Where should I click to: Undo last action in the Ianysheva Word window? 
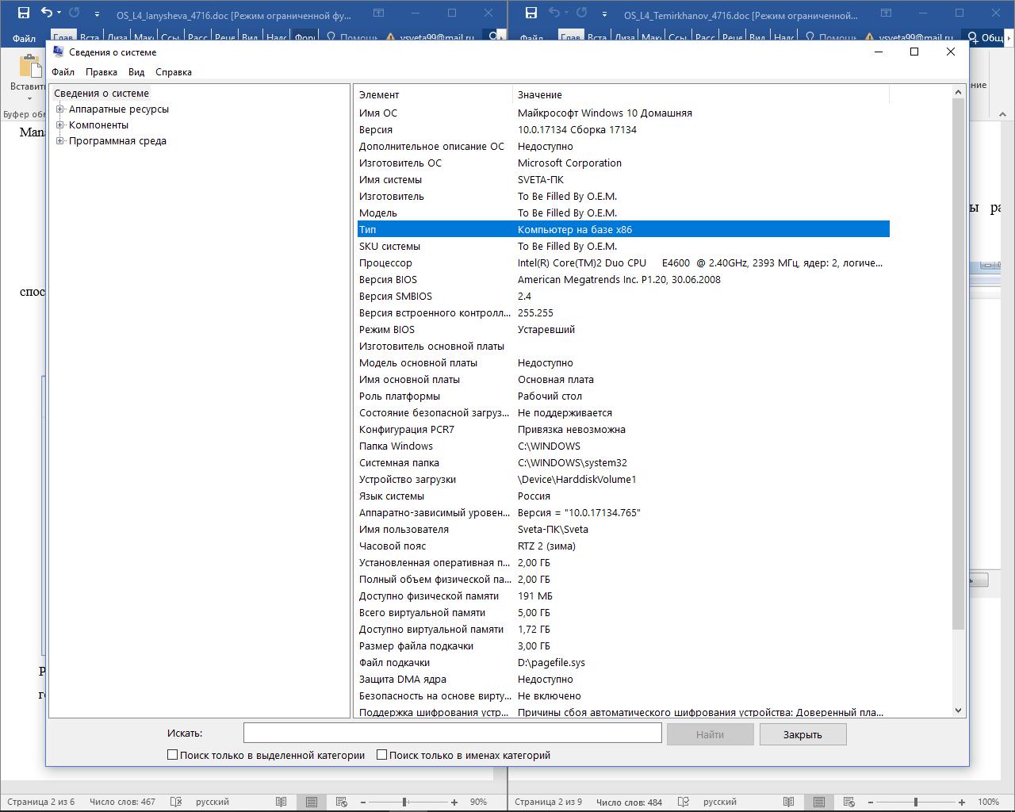pyautogui.click(x=46, y=13)
